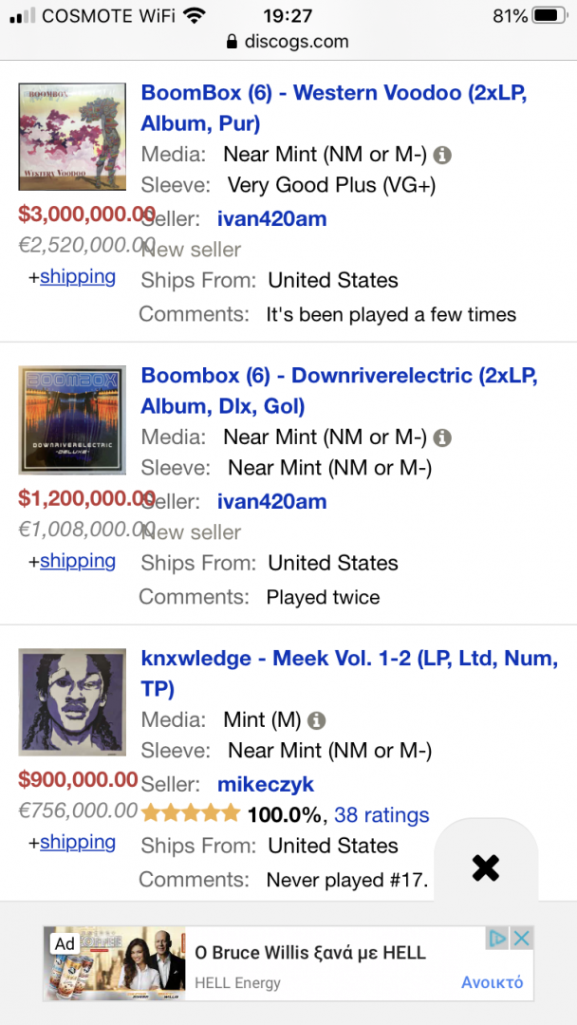Tap the five-star seller rating for mikeczyk
The height and width of the screenshot is (1025, 577).
click(x=191, y=813)
